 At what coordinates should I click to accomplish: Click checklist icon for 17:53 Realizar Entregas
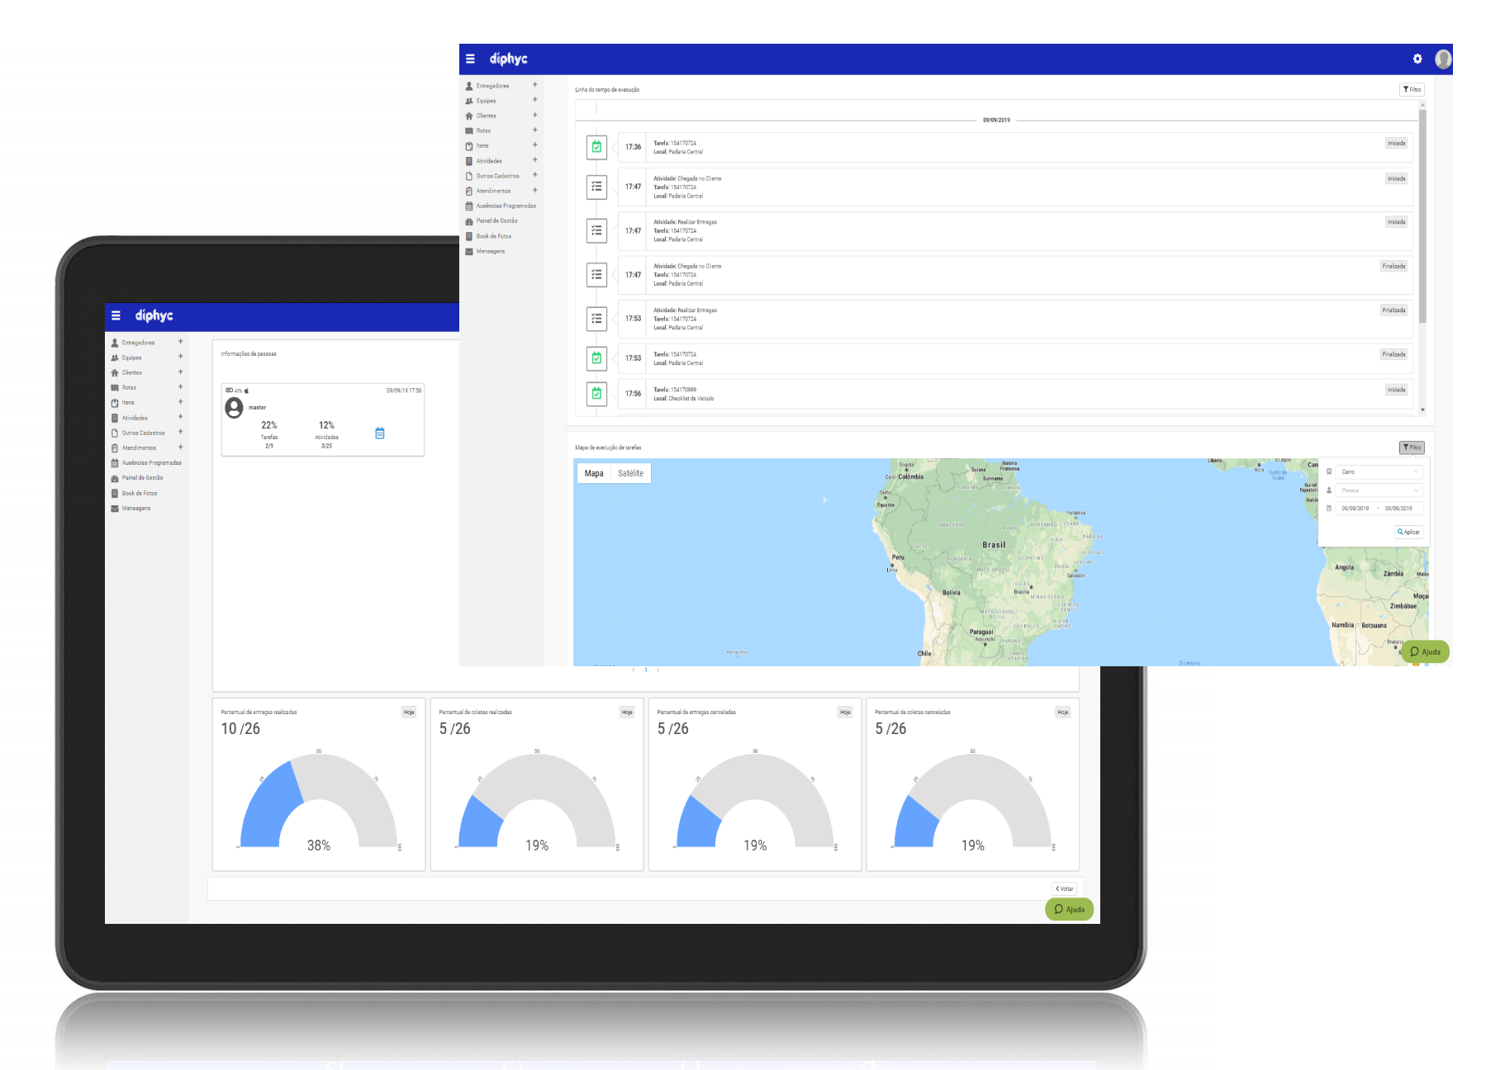(x=596, y=319)
